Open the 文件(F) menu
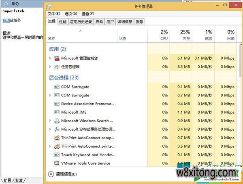The image size is (243, 184). 54,13
